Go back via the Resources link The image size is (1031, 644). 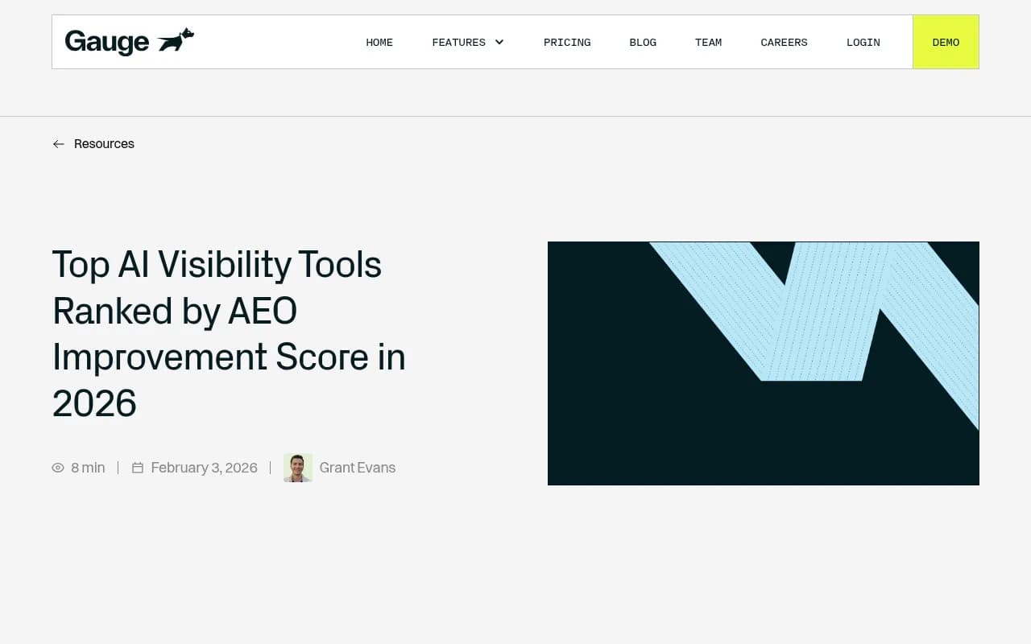pos(104,143)
